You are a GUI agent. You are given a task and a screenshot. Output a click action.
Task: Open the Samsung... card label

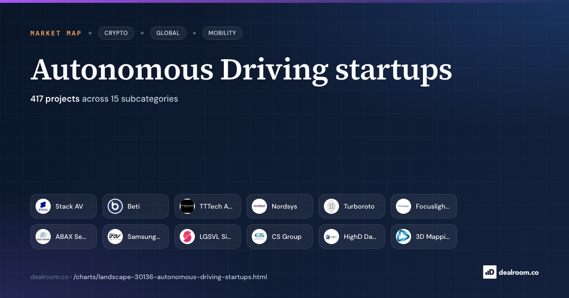(144, 237)
